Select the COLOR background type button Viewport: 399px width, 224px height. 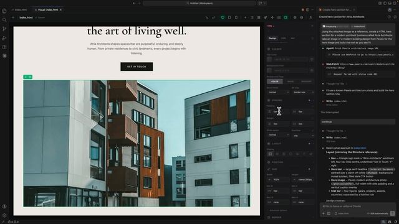(275, 82)
